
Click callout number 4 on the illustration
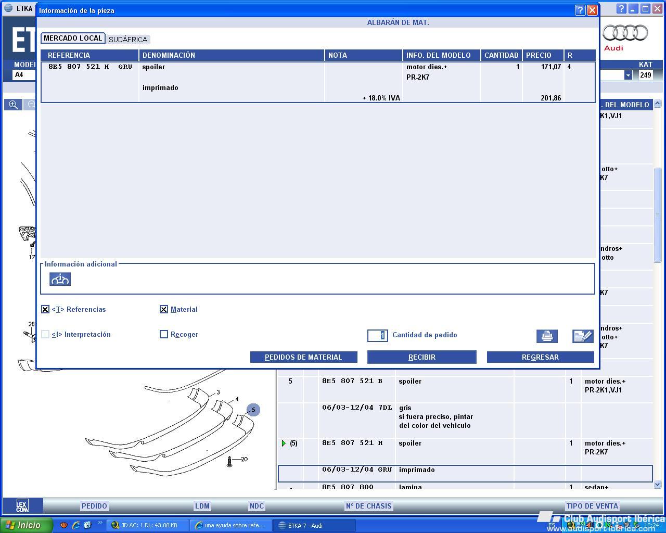(237, 399)
